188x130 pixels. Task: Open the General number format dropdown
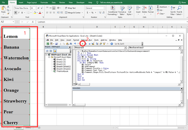pos(104,8)
